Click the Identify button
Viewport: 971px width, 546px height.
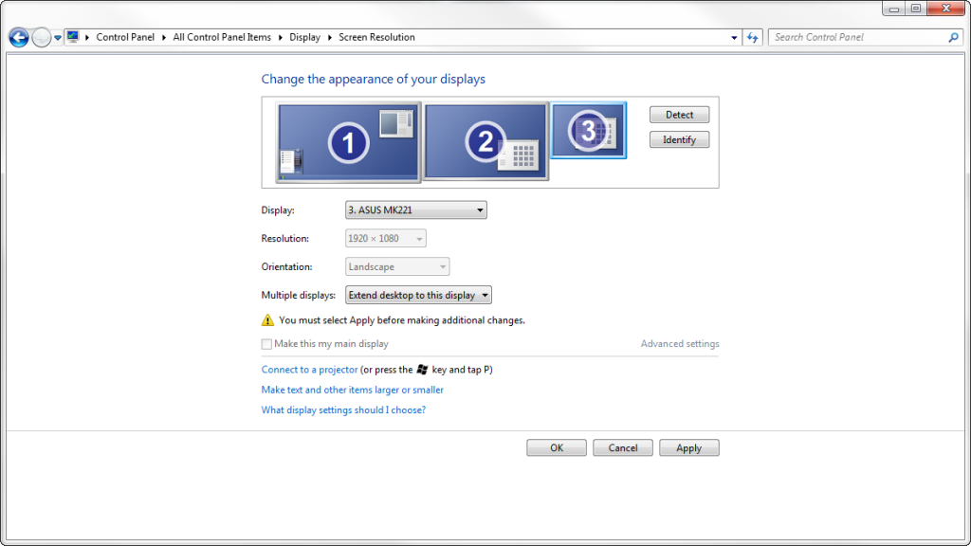[x=679, y=140]
